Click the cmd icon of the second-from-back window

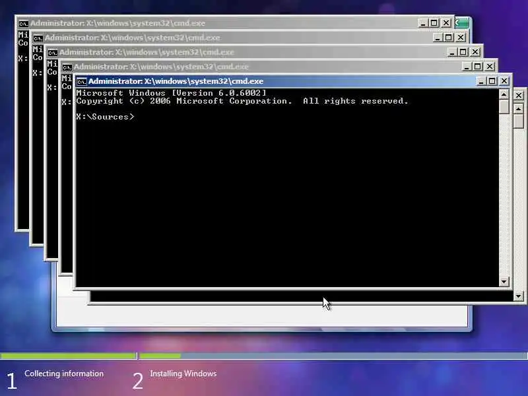(38, 38)
